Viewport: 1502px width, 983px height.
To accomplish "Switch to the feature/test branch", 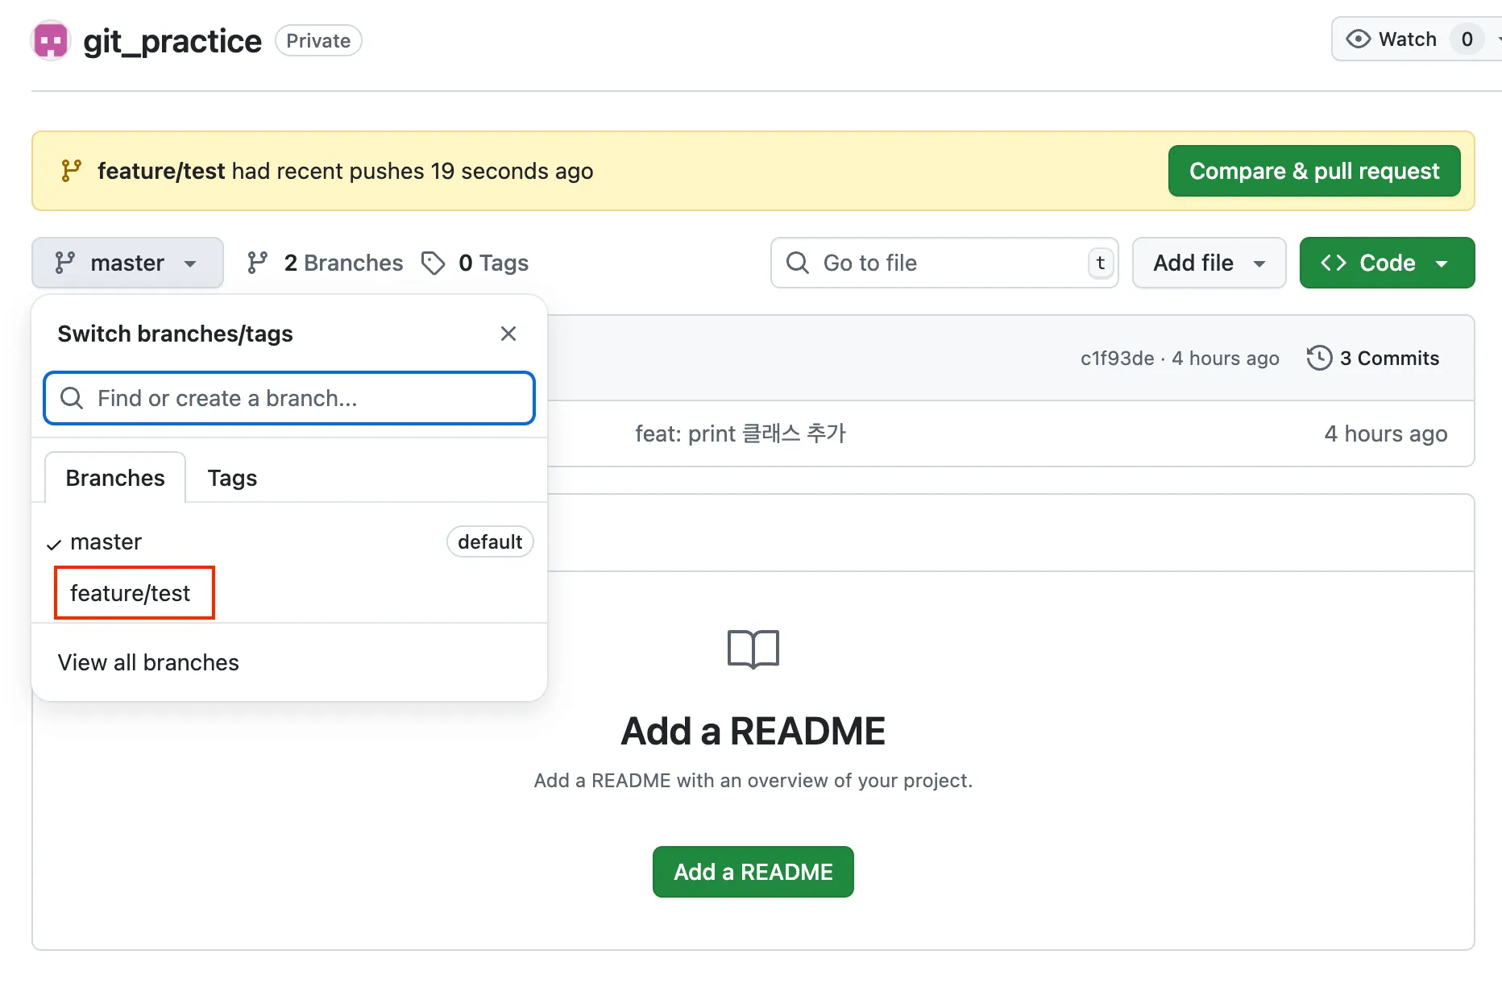I will 131,593.
